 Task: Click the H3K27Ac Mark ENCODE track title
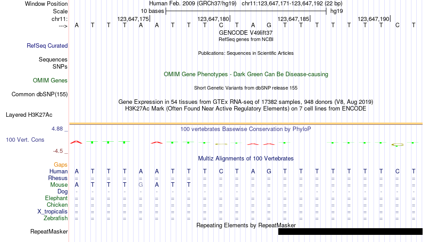(246, 109)
